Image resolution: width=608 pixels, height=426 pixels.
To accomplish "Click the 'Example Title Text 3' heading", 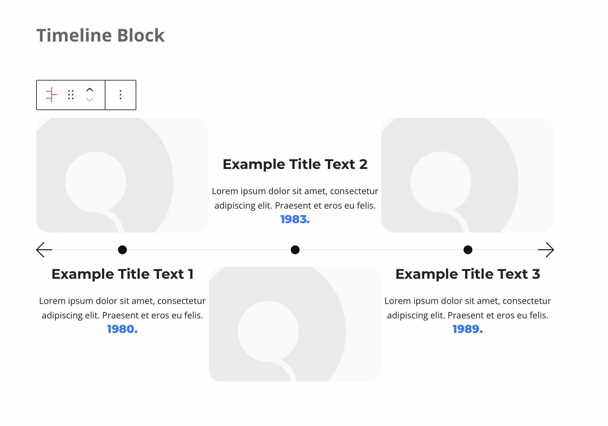I will [x=467, y=274].
